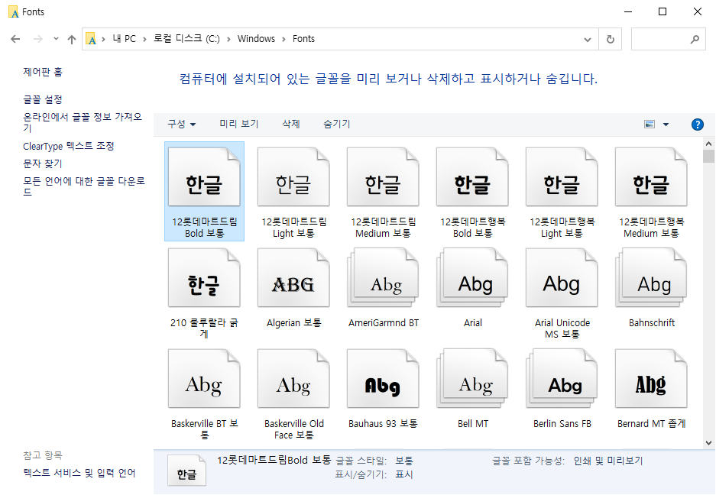Open 문자 찾기 link

pyautogui.click(x=43, y=163)
